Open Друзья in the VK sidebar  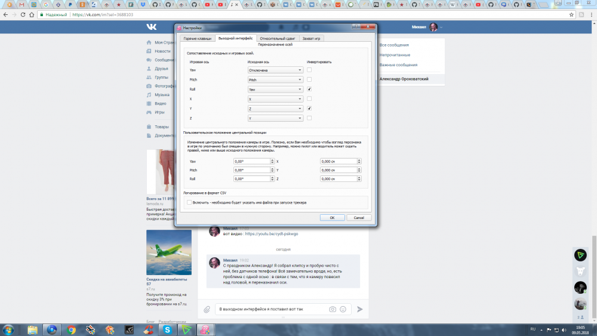pos(161,69)
